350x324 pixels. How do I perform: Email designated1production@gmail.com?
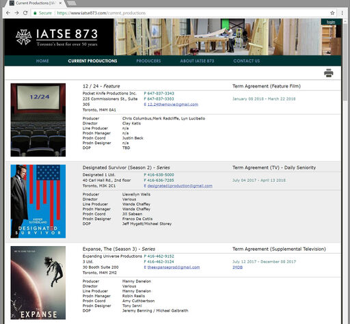click(x=180, y=186)
